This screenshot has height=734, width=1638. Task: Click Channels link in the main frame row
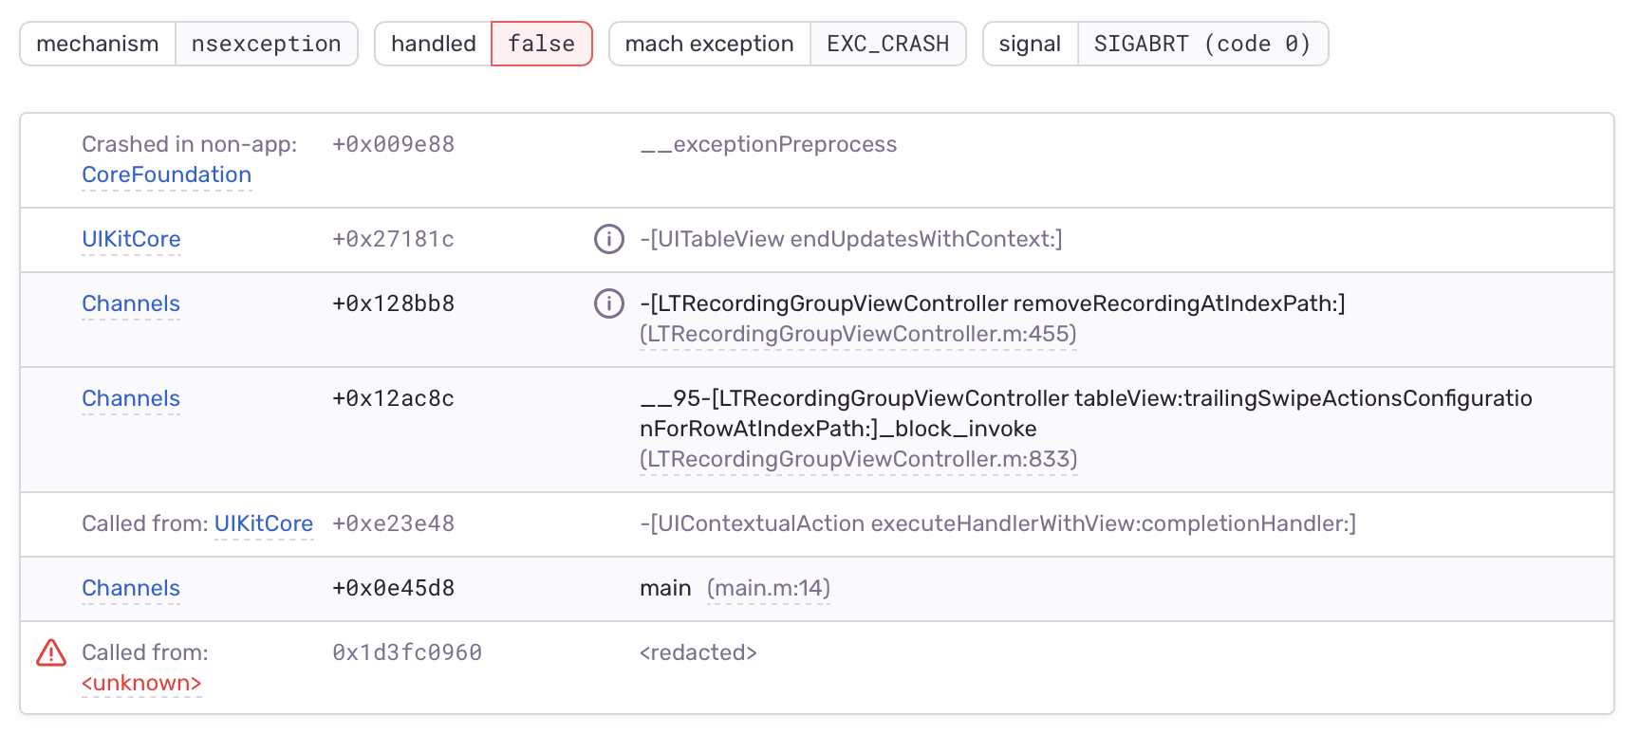point(131,588)
